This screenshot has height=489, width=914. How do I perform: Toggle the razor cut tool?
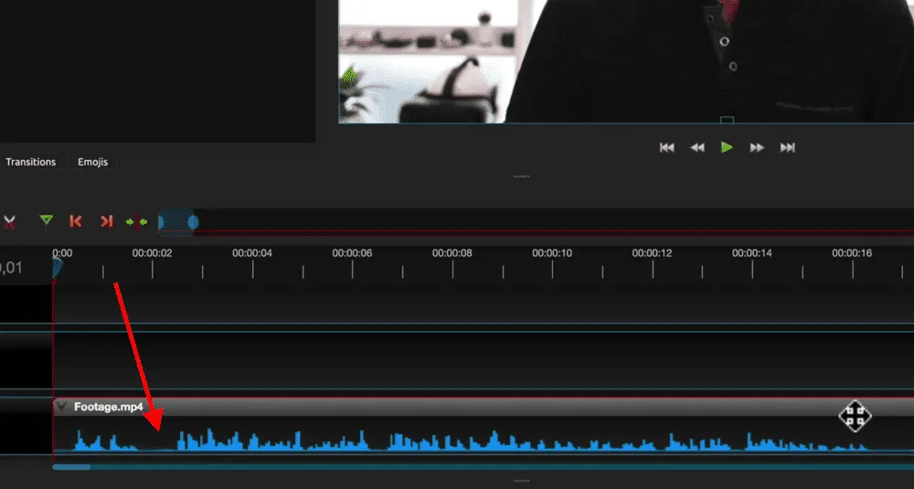9,221
